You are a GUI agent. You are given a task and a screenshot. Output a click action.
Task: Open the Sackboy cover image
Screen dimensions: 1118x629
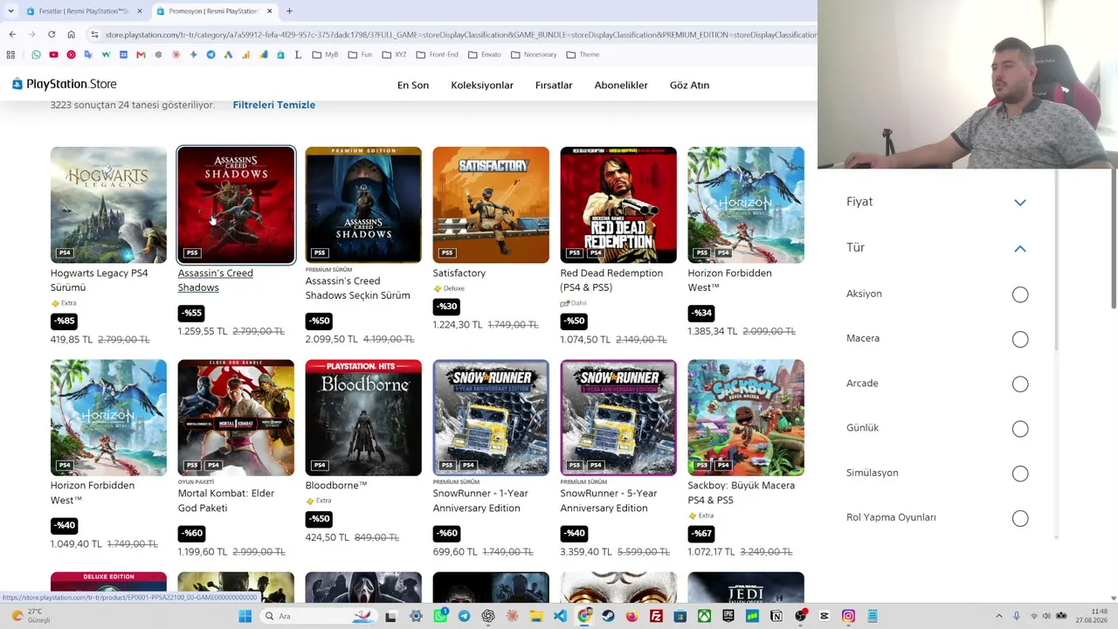tap(746, 418)
